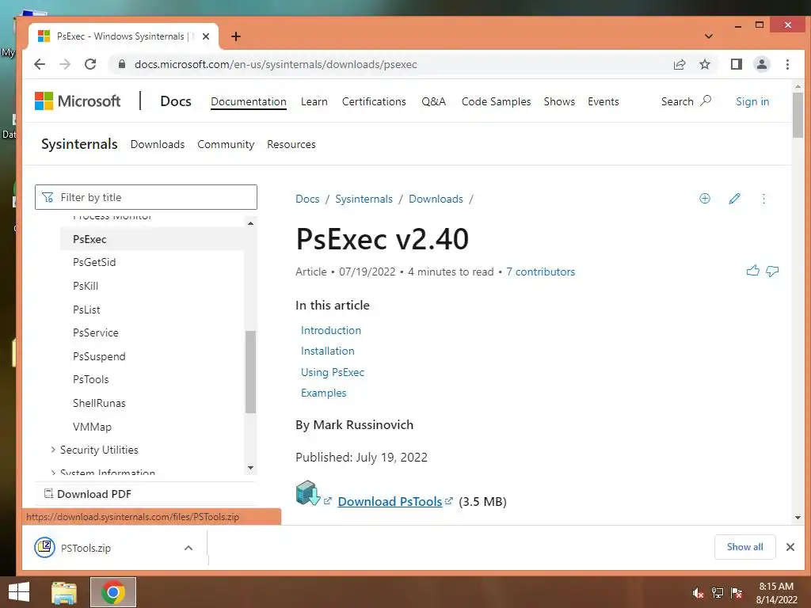The height and width of the screenshot is (608, 811).
Task: Open a new browser tab
Action: [x=236, y=36]
